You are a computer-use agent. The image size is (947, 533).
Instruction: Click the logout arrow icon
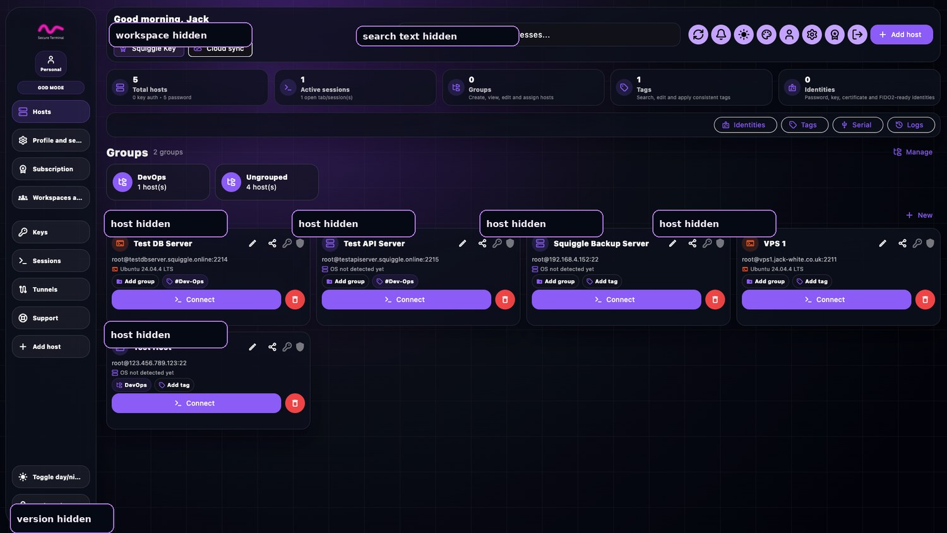point(857,35)
